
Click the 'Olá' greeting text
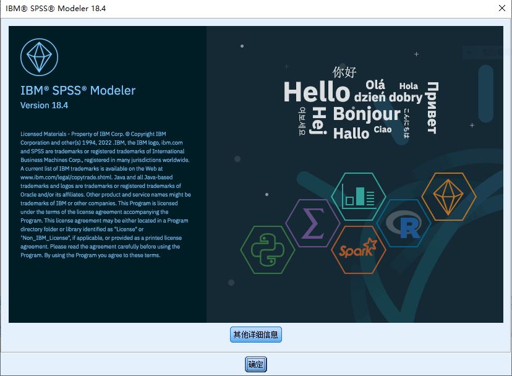tap(375, 85)
